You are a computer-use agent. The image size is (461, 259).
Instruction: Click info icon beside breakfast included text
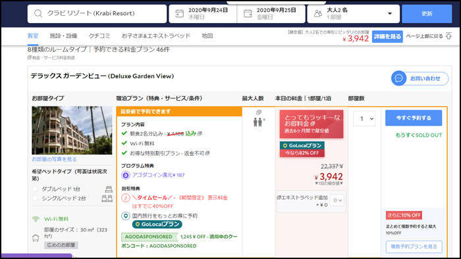[200, 133]
